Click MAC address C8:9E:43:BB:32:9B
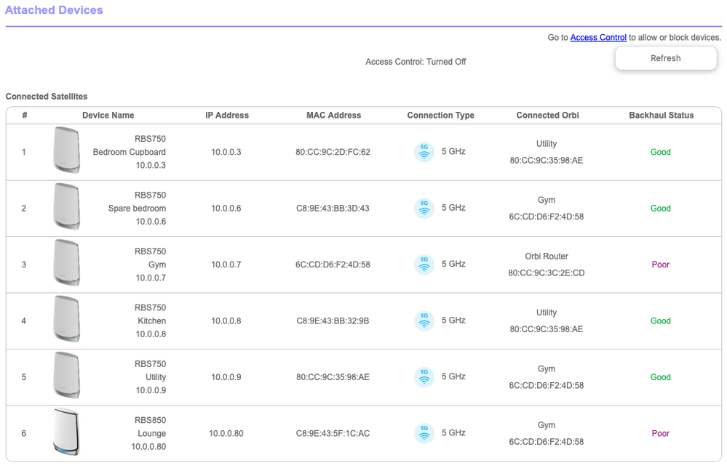The height and width of the screenshot is (476, 727). click(x=333, y=321)
